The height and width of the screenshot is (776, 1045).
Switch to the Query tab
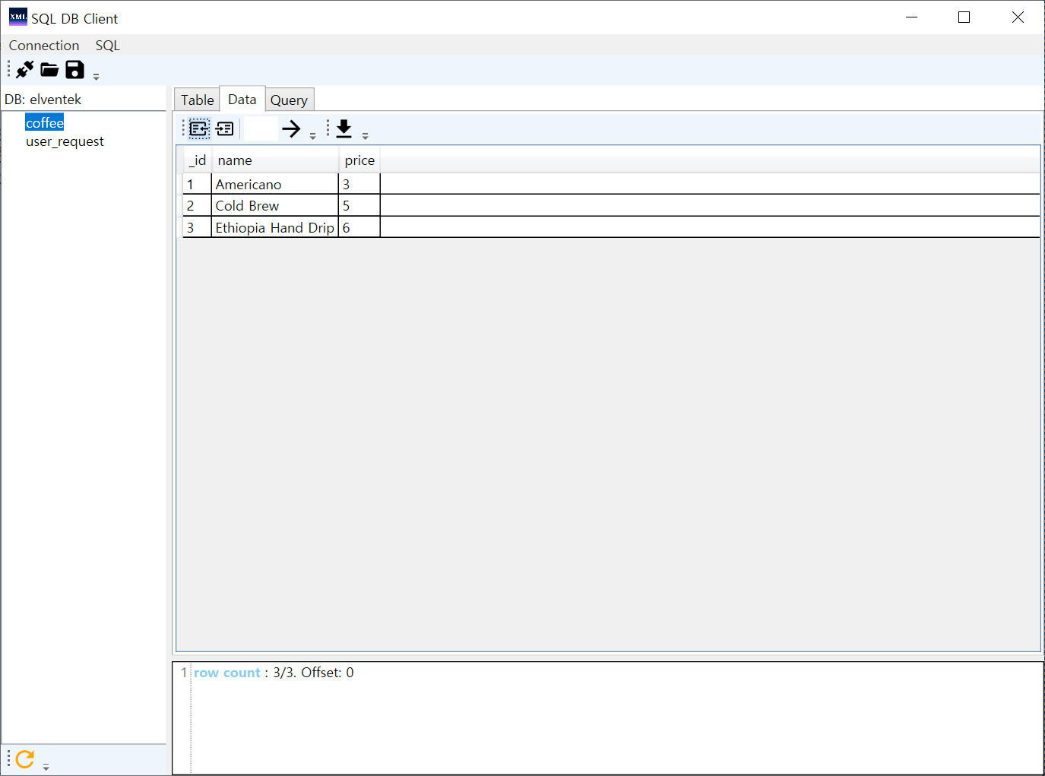pyautogui.click(x=289, y=100)
